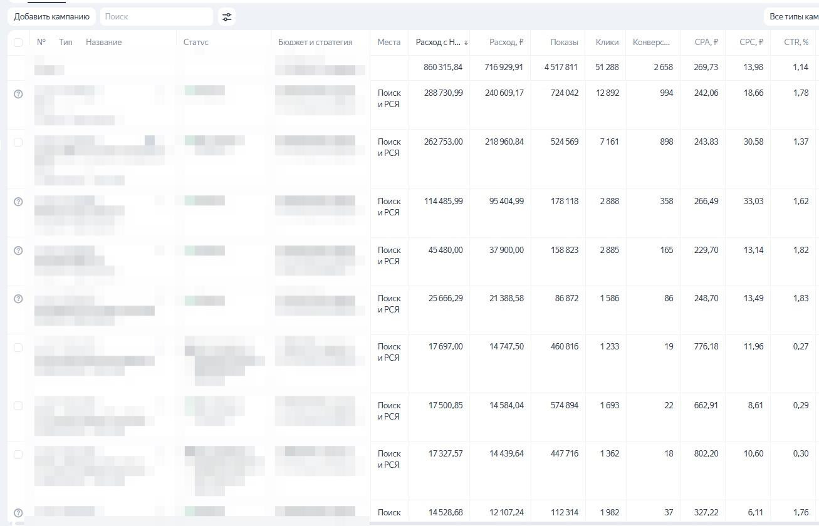This screenshot has height=526, width=819.
Task: Sort by the № column header
Action: (x=41, y=42)
